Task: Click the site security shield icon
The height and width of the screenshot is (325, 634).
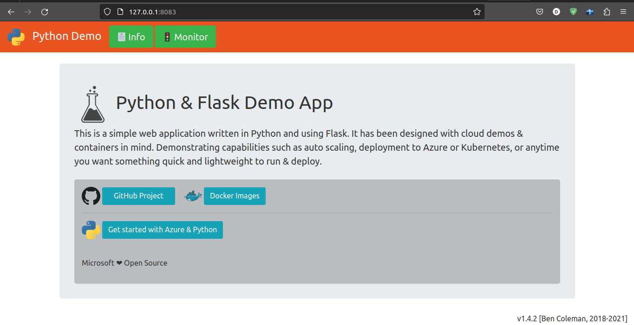Action: pos(107,12)
